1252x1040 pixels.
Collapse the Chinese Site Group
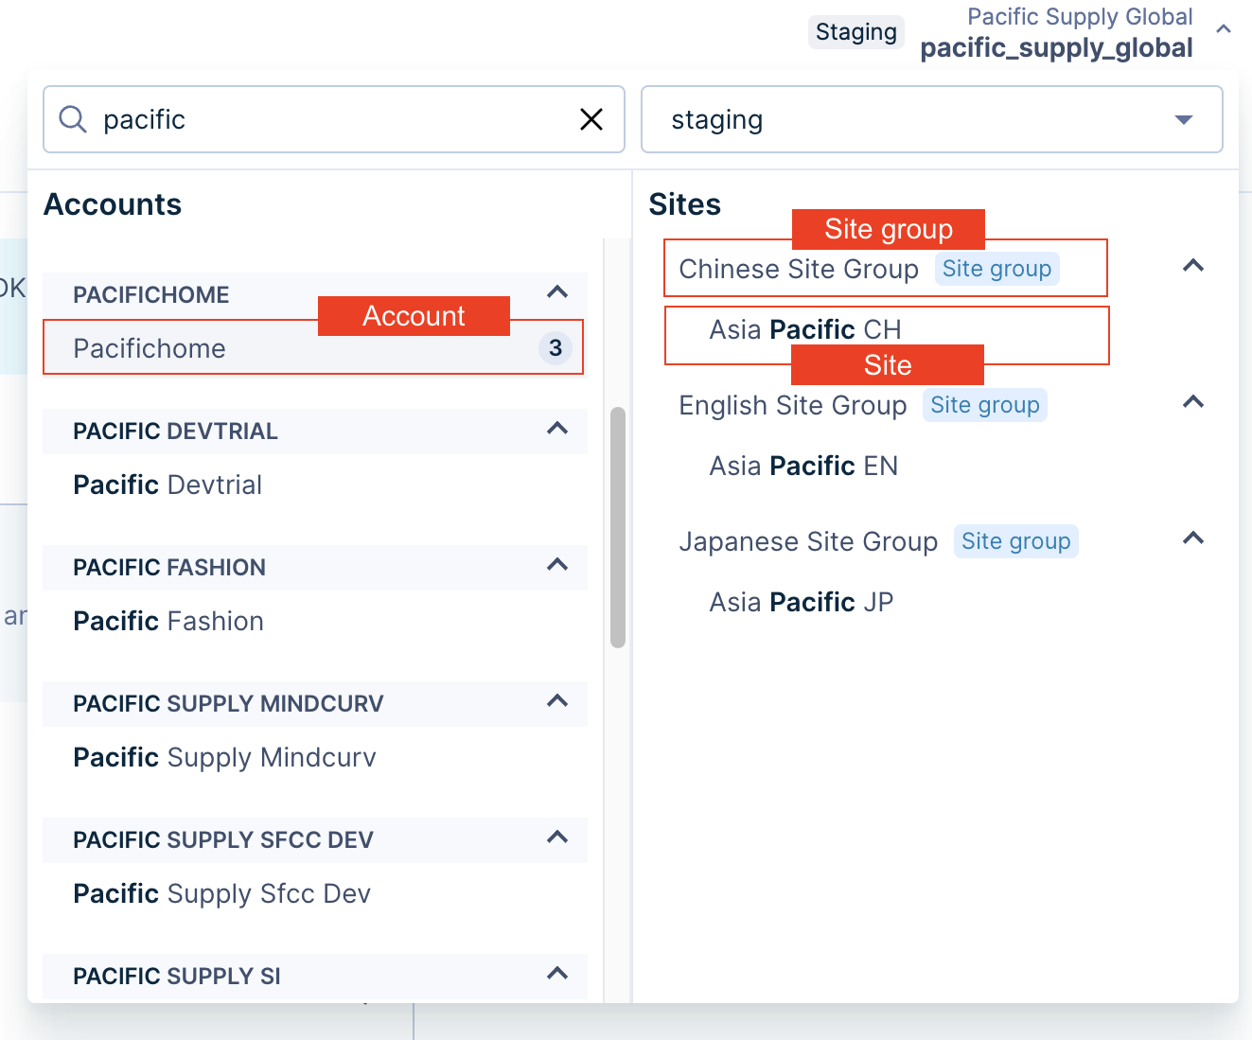coord(1193,266)
